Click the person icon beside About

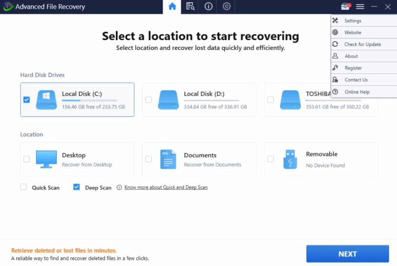point(335,56)
